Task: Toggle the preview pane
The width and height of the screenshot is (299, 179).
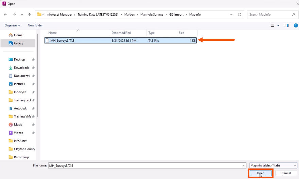Action: tap(287, 25)
